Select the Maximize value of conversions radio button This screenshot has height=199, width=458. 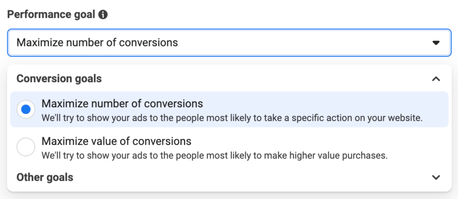pos(26,147)
